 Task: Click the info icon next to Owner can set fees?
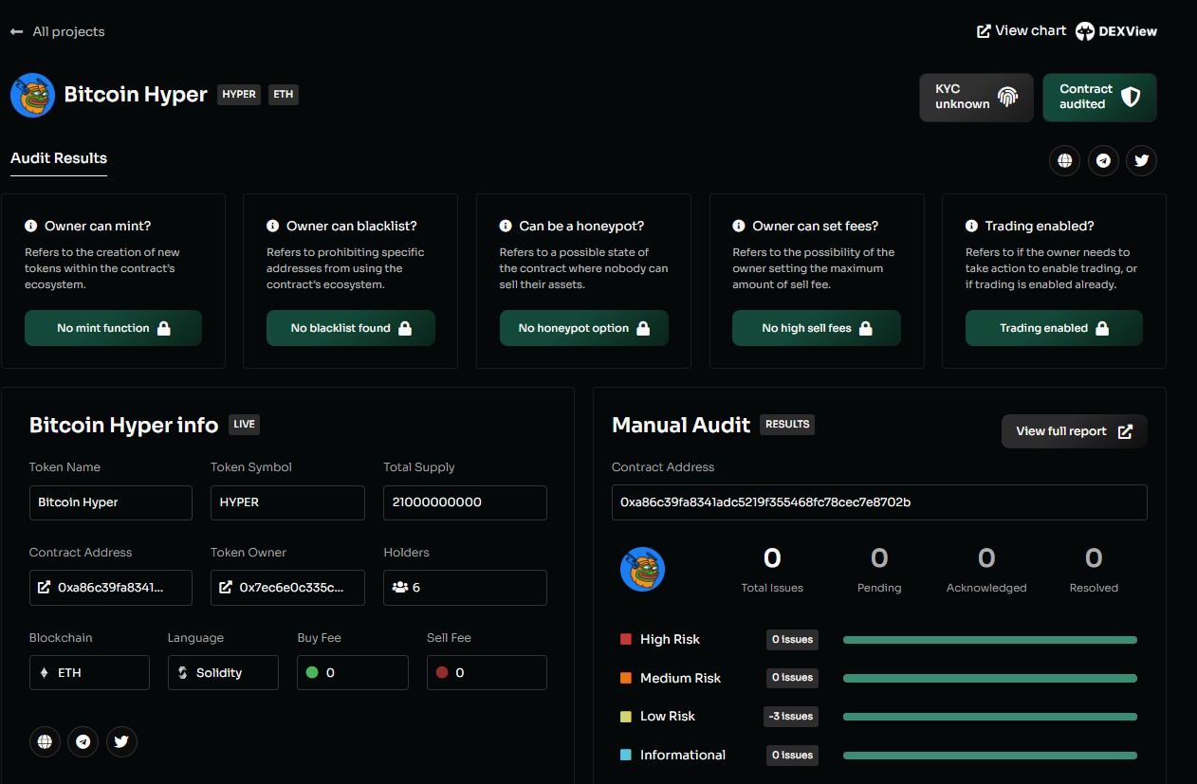pos(739,226)
